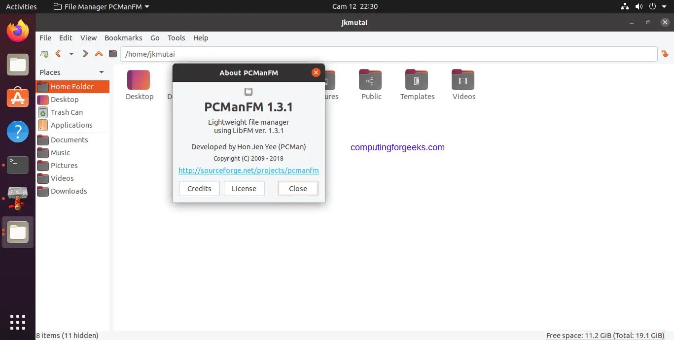Go forward using the right arrow icon
The width and height of the screenshot is (674, 340).
(85, 54)
